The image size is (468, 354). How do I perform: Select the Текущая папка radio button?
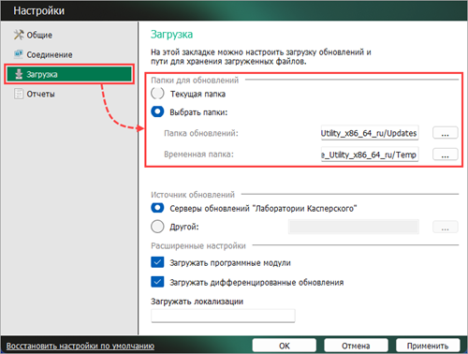point(157,94)
